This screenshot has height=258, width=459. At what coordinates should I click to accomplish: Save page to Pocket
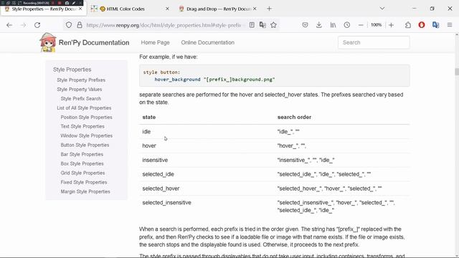pos(305,25)
